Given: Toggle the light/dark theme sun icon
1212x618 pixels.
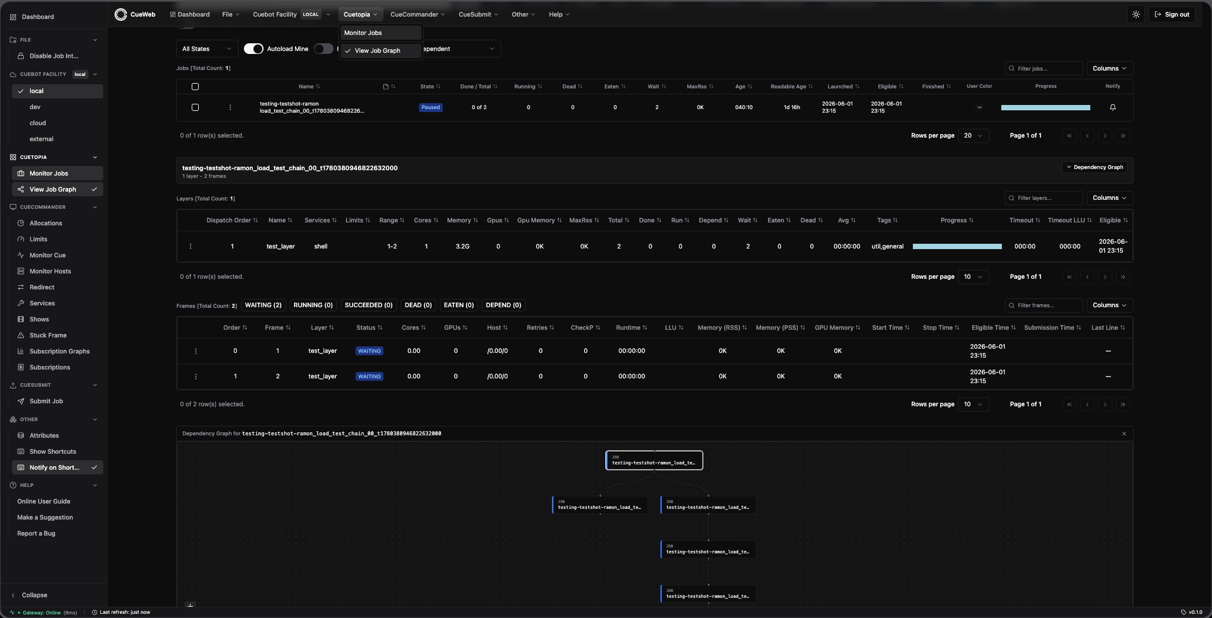Looking at the screenshot, I should [x=1136, y=14].
